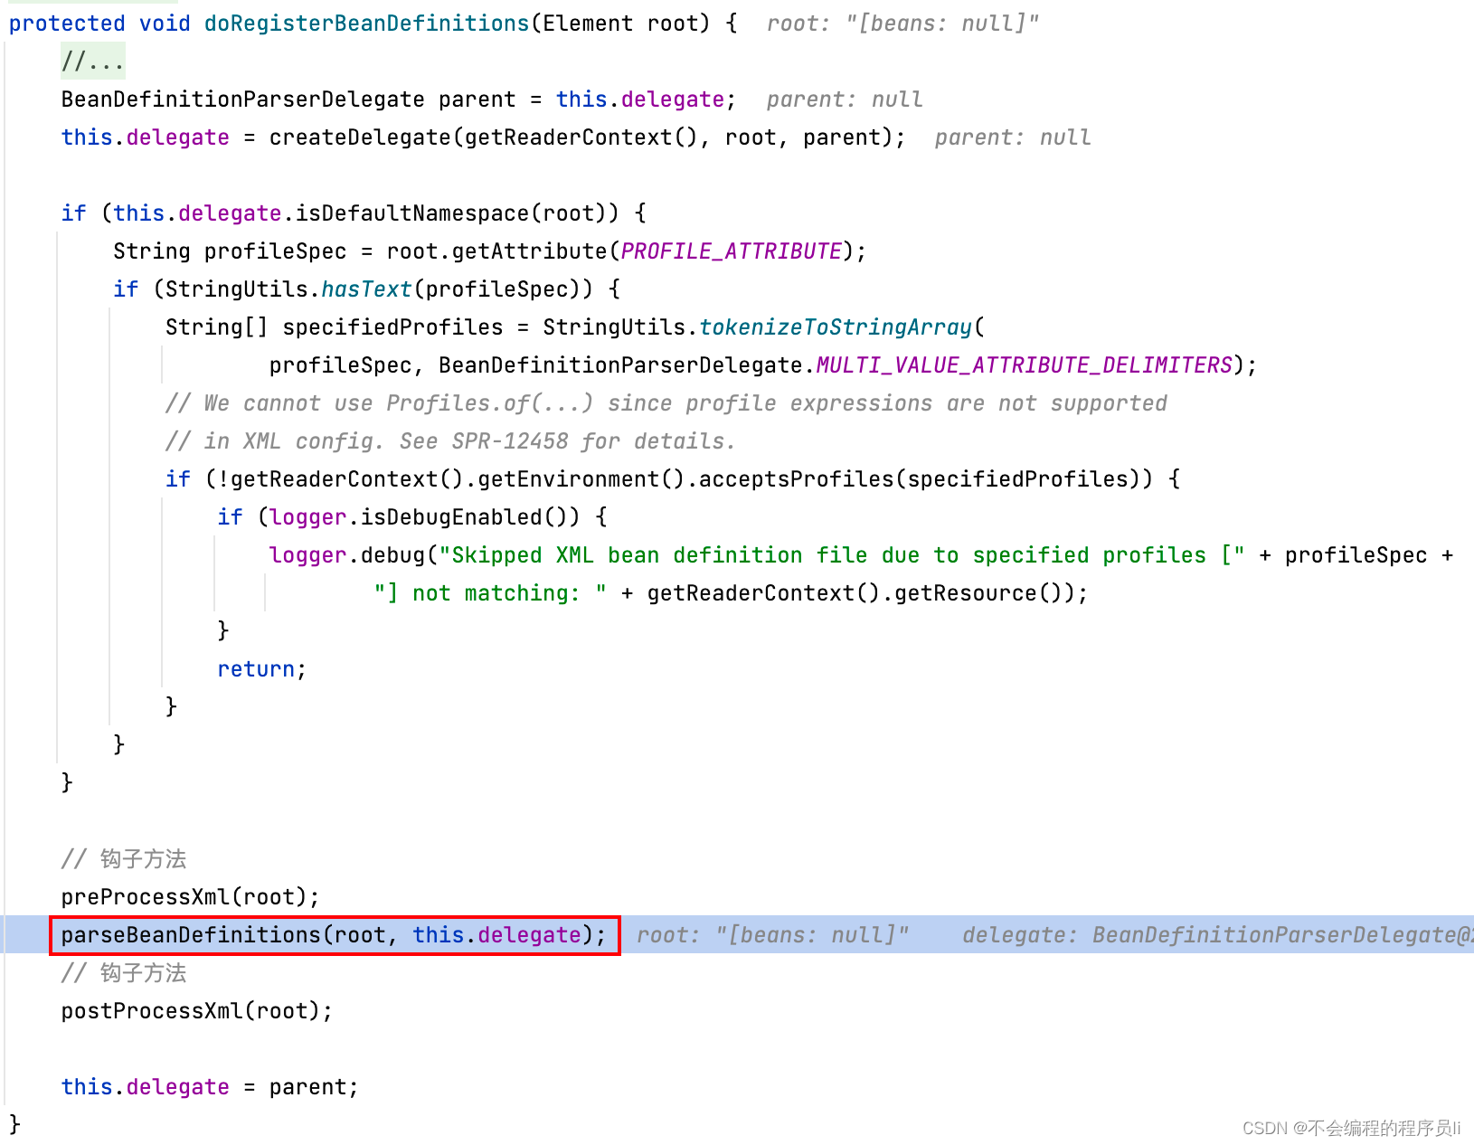Viewport: 1474px width, 1145px height.
Task: Click the postProcessXml(root) call
Action: pos(196,1011)
